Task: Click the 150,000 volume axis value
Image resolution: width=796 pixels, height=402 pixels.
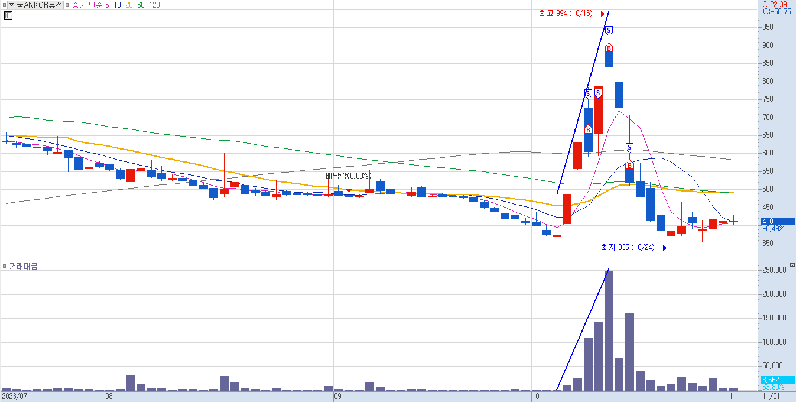Action: [x=774, y=317]
